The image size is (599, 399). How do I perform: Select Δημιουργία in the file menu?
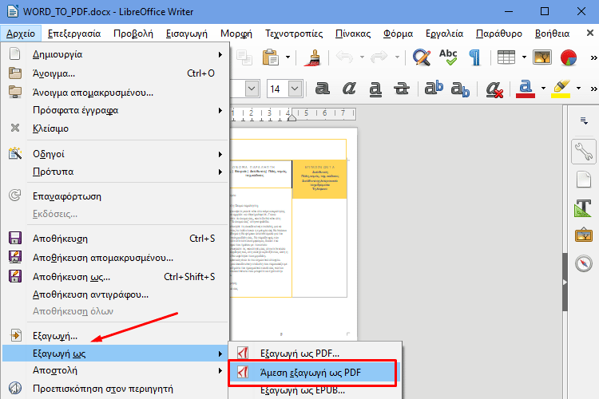coord(115,54)
